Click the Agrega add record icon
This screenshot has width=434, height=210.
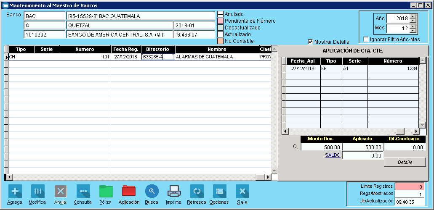[15, 192]
